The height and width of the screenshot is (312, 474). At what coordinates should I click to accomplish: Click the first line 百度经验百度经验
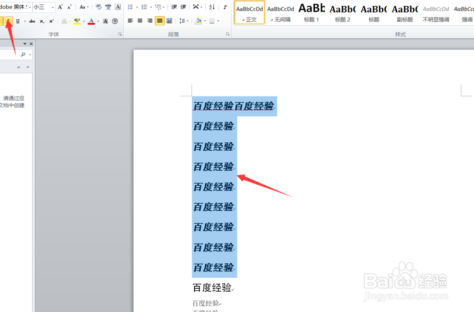(x=233, y=106)
